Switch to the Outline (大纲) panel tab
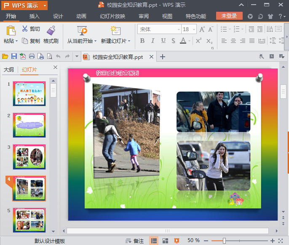This screenshot has height=245, width=289. [9, 70]
